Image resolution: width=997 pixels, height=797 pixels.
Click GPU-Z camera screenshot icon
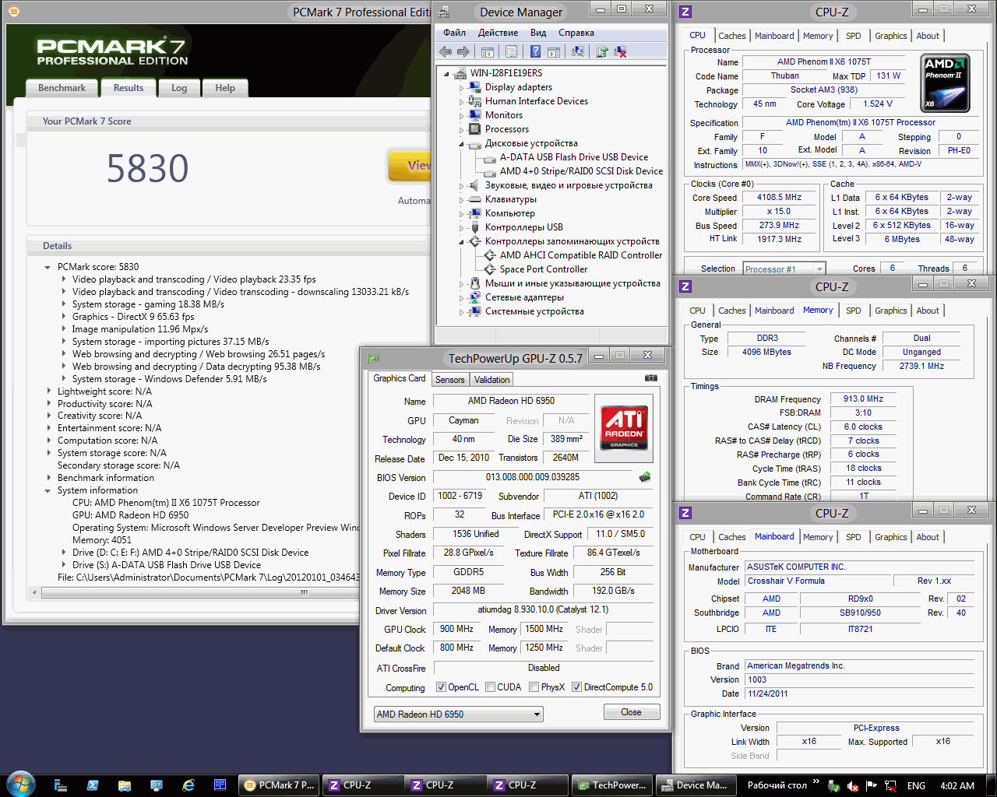pyautogui.click(x=650, y=378)
